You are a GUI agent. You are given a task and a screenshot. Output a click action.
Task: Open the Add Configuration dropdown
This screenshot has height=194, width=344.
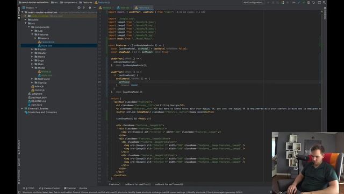253,2
